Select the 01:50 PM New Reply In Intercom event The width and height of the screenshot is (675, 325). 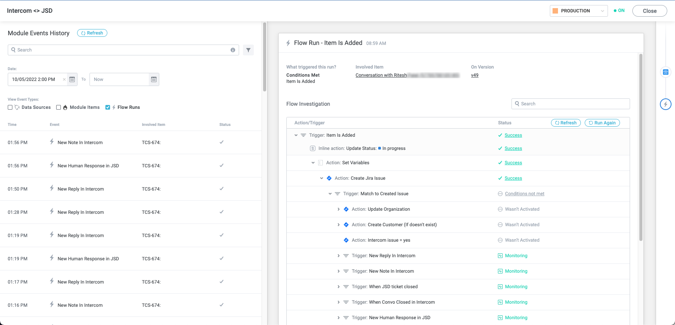81,189
